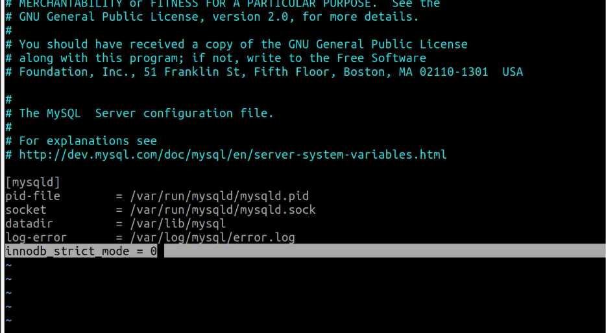Click the /var/log/mysql/error.log path
The image size is (606, 333).
pyautogui.click(x=213, y=238)
